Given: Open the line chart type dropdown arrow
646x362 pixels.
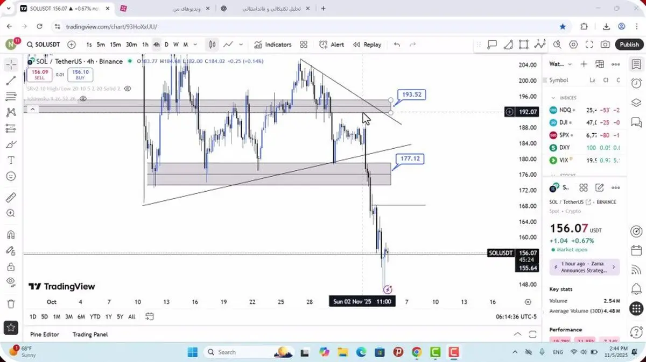Looking at the screenshot, I should (x=241, y=45).
